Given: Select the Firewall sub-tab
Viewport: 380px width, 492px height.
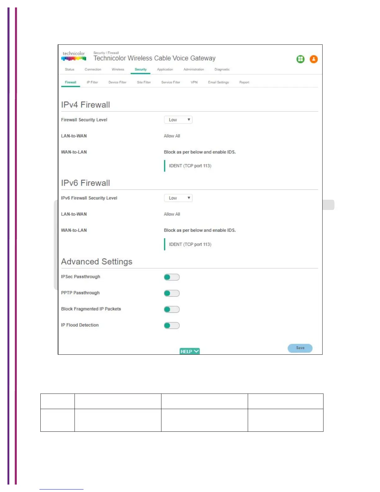Looking at the screenshot, I should pos(70,82).
